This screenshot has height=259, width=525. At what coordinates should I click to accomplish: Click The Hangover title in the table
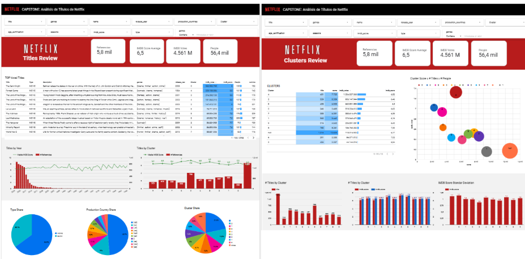pos(12,123)
